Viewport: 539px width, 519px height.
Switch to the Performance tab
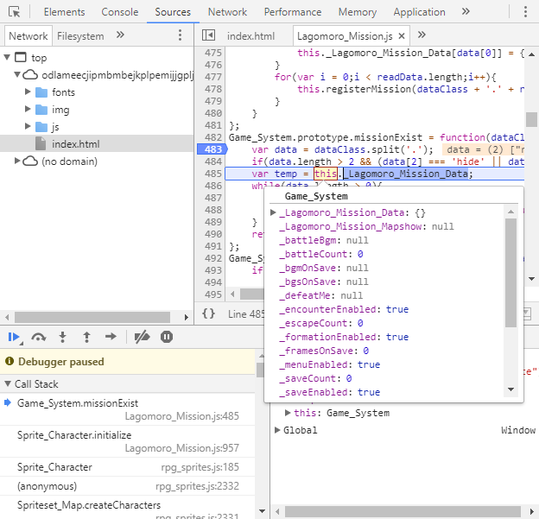point(293,12)
